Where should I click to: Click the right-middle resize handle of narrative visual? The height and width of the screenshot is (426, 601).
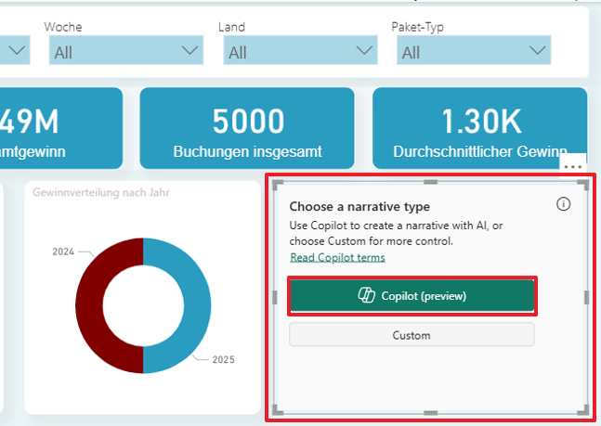point(586,297)
